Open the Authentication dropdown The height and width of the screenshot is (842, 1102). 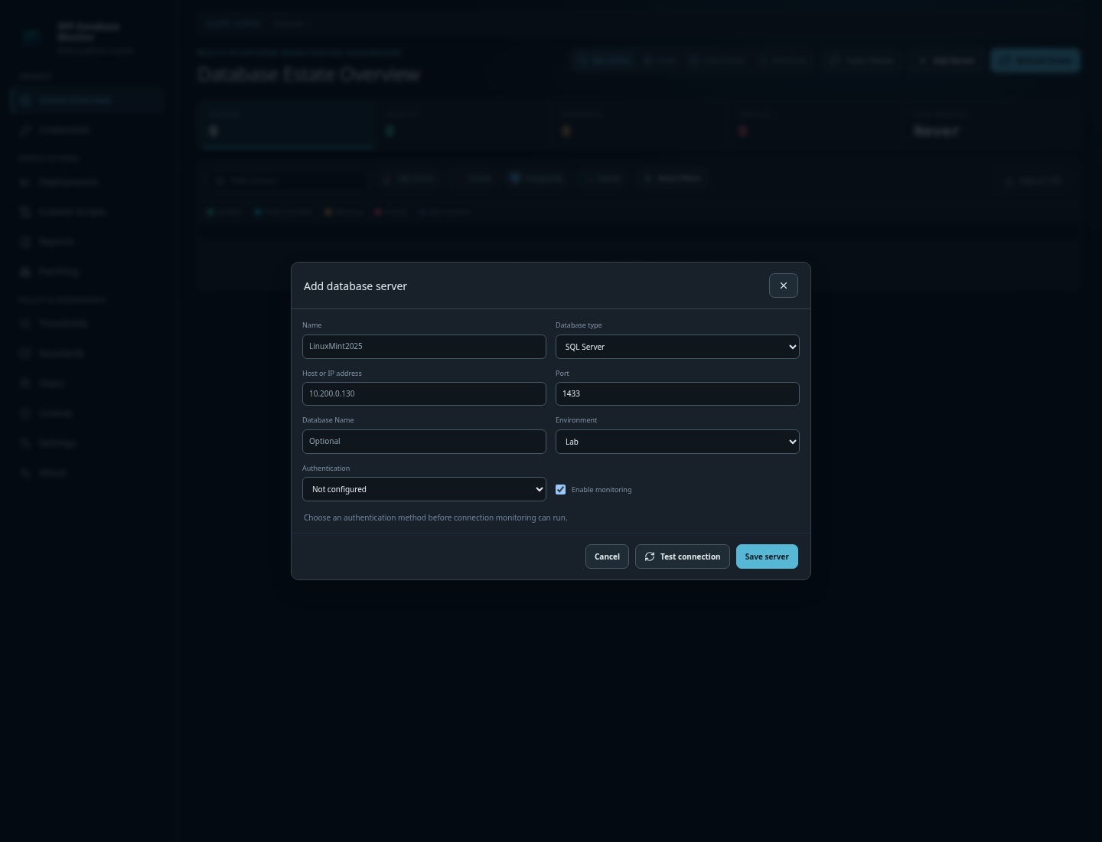[424, 489]
